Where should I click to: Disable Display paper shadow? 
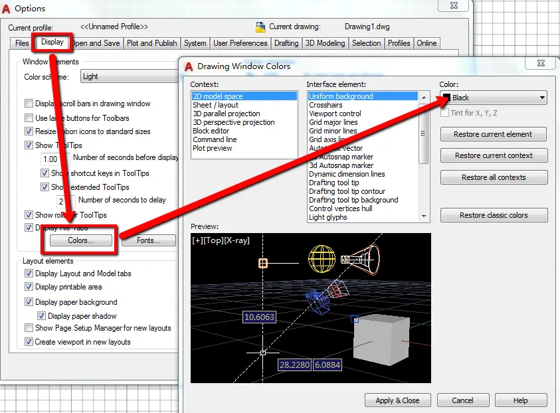41,315
